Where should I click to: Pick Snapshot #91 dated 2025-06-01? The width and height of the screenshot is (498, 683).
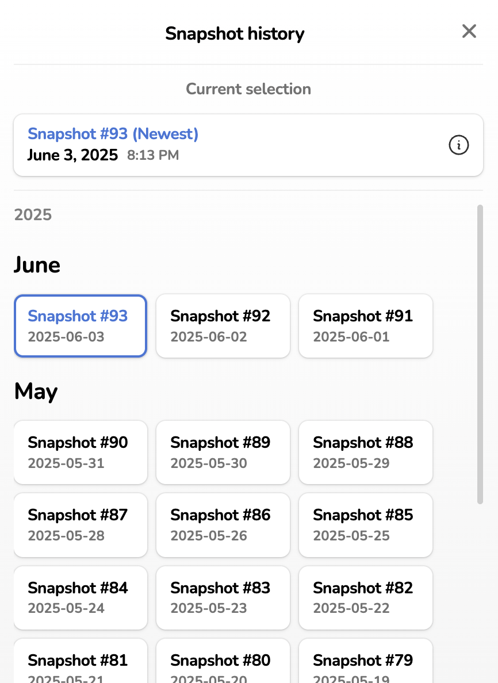point(366,326)
